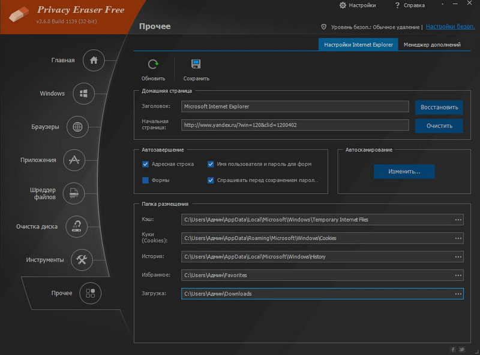Go to the Приложения section label

tap(38, 160)
